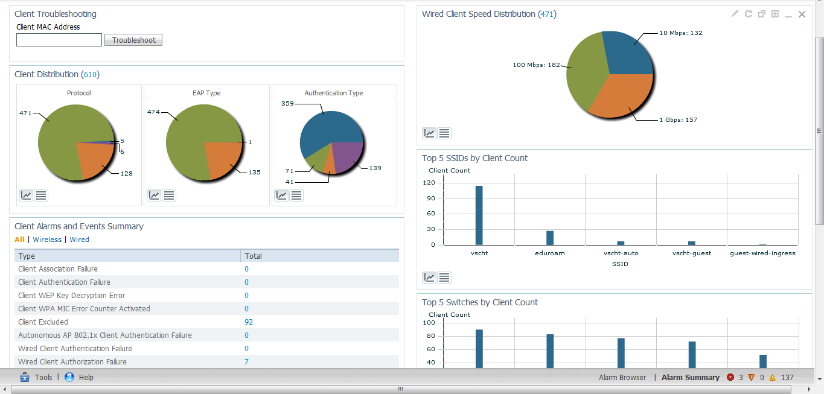
Task: Click the horizontal scrollbar thumb
Action: [x=400, y=390]
